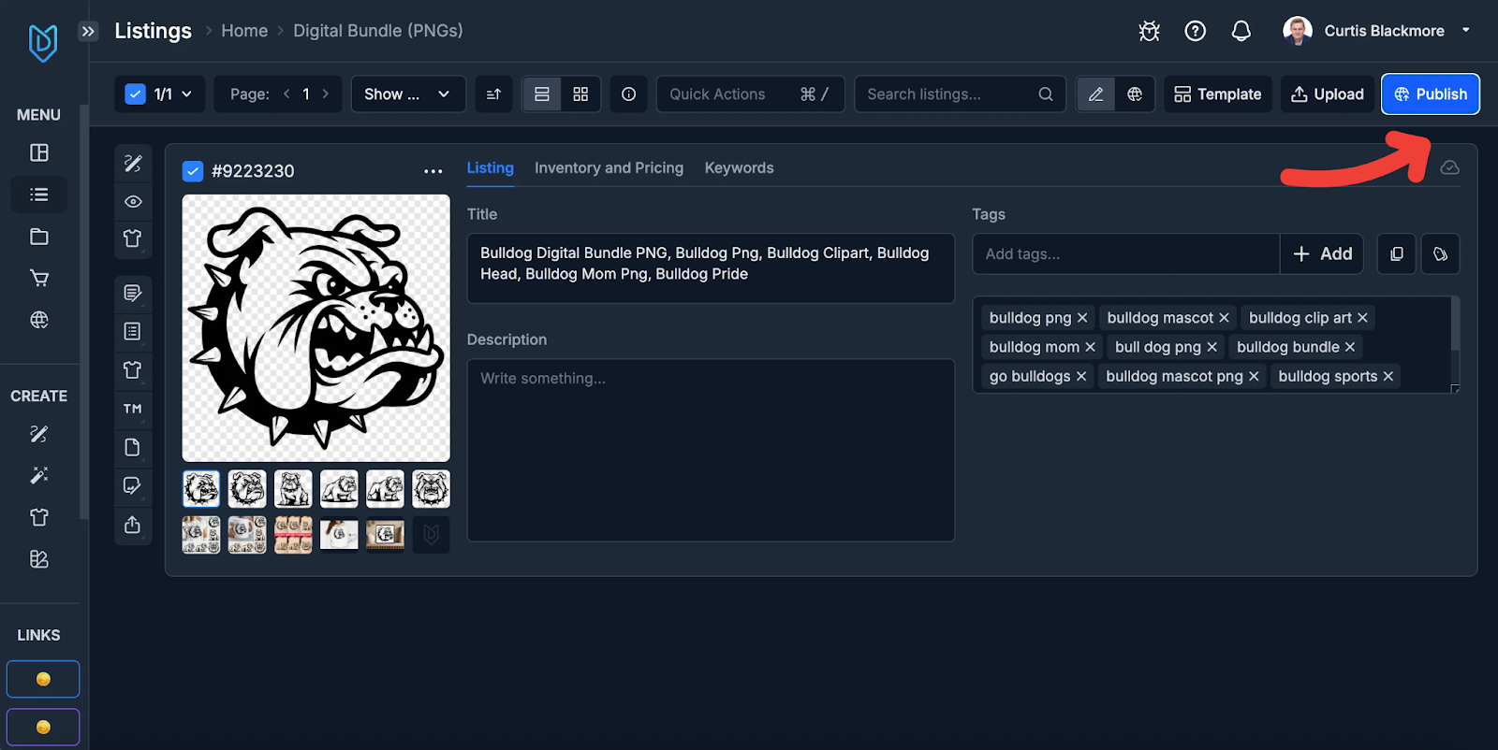This screenshot has width=1498, height=750.
Task: Click the Template button
Action: click(1218, 94)
